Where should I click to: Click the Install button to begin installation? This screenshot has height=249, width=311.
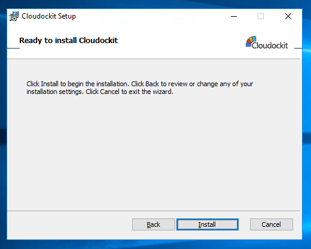coord(208,224)
